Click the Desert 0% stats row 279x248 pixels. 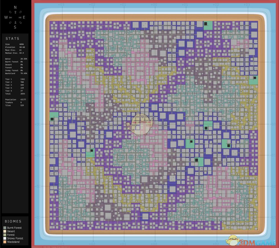14,65
